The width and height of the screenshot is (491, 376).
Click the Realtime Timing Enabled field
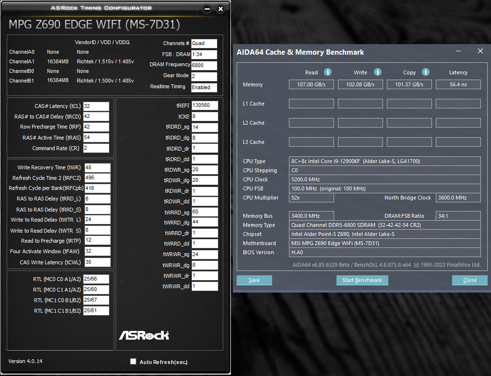(x=204, y=88)
